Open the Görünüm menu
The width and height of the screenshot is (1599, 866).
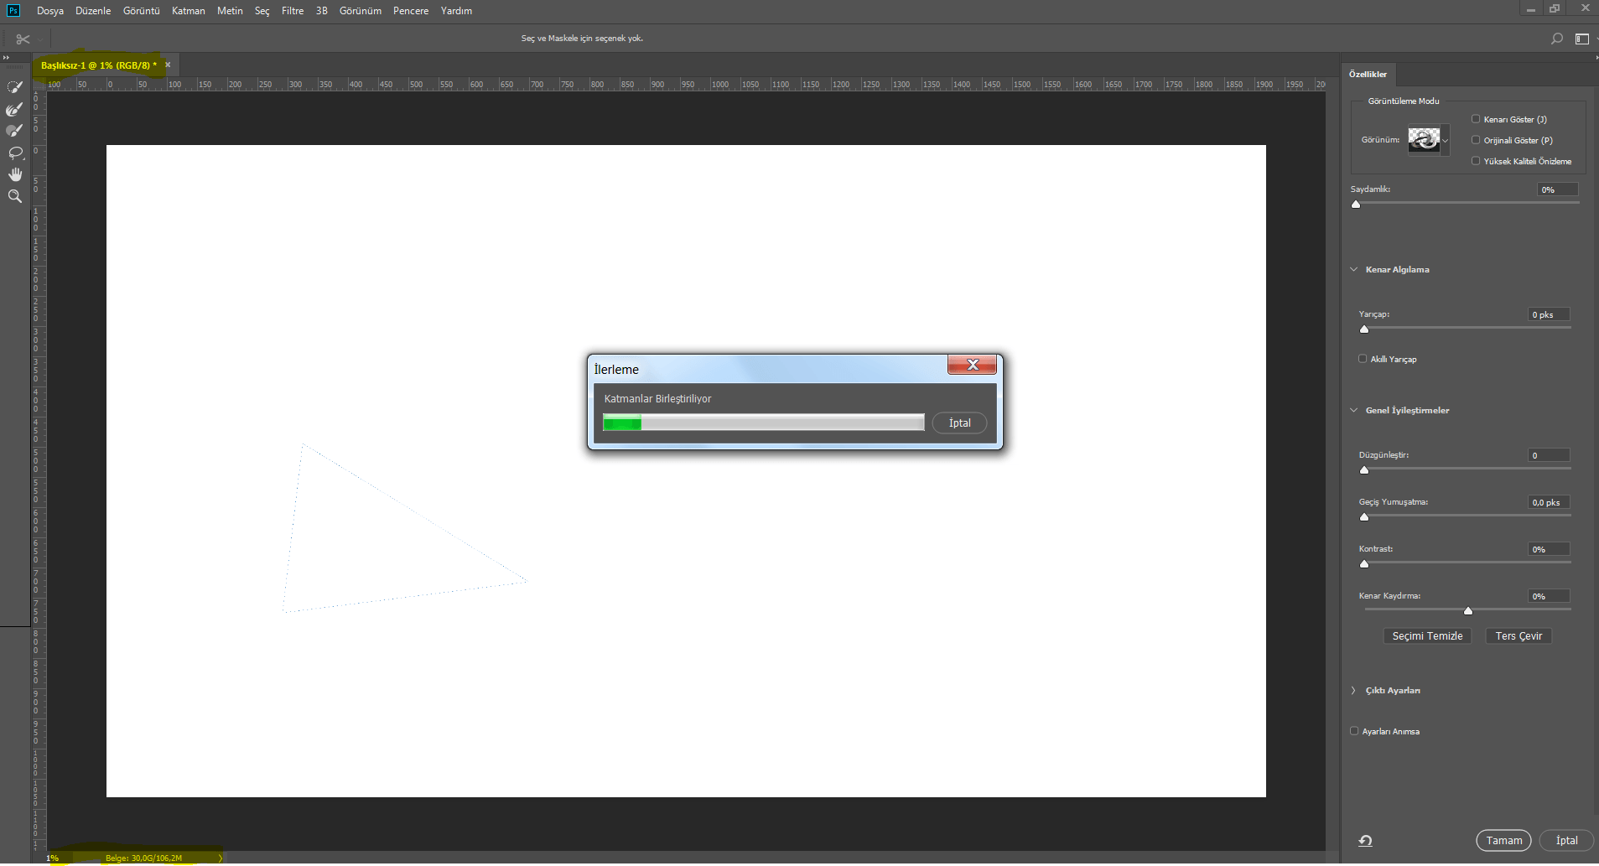click(x=361, y=11)
